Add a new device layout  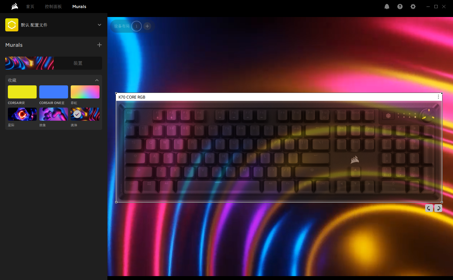(147, 26)
